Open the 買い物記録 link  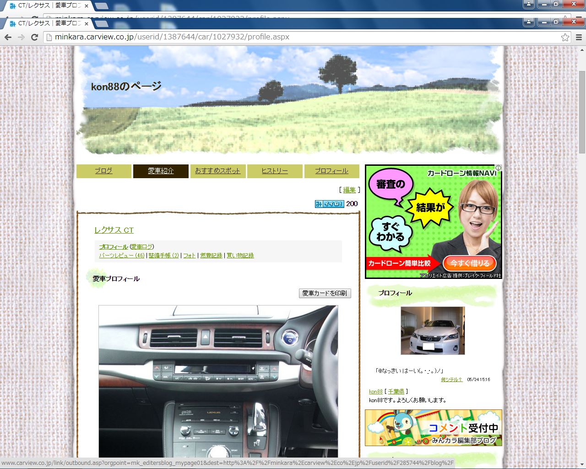[x=240, y=256]
